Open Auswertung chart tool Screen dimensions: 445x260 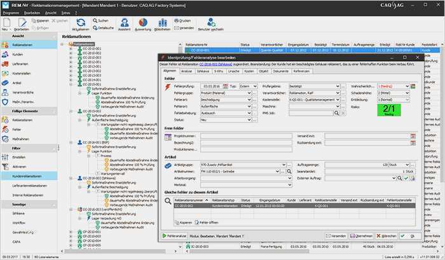143,24
